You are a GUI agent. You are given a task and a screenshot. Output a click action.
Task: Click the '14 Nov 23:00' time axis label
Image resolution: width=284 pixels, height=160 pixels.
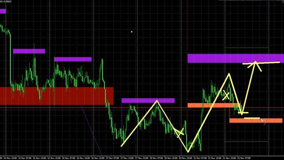click(x=10, y=158)
